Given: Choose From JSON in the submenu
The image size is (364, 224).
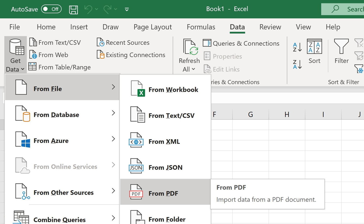Looking at the screenshot, I should click(165, 167).
